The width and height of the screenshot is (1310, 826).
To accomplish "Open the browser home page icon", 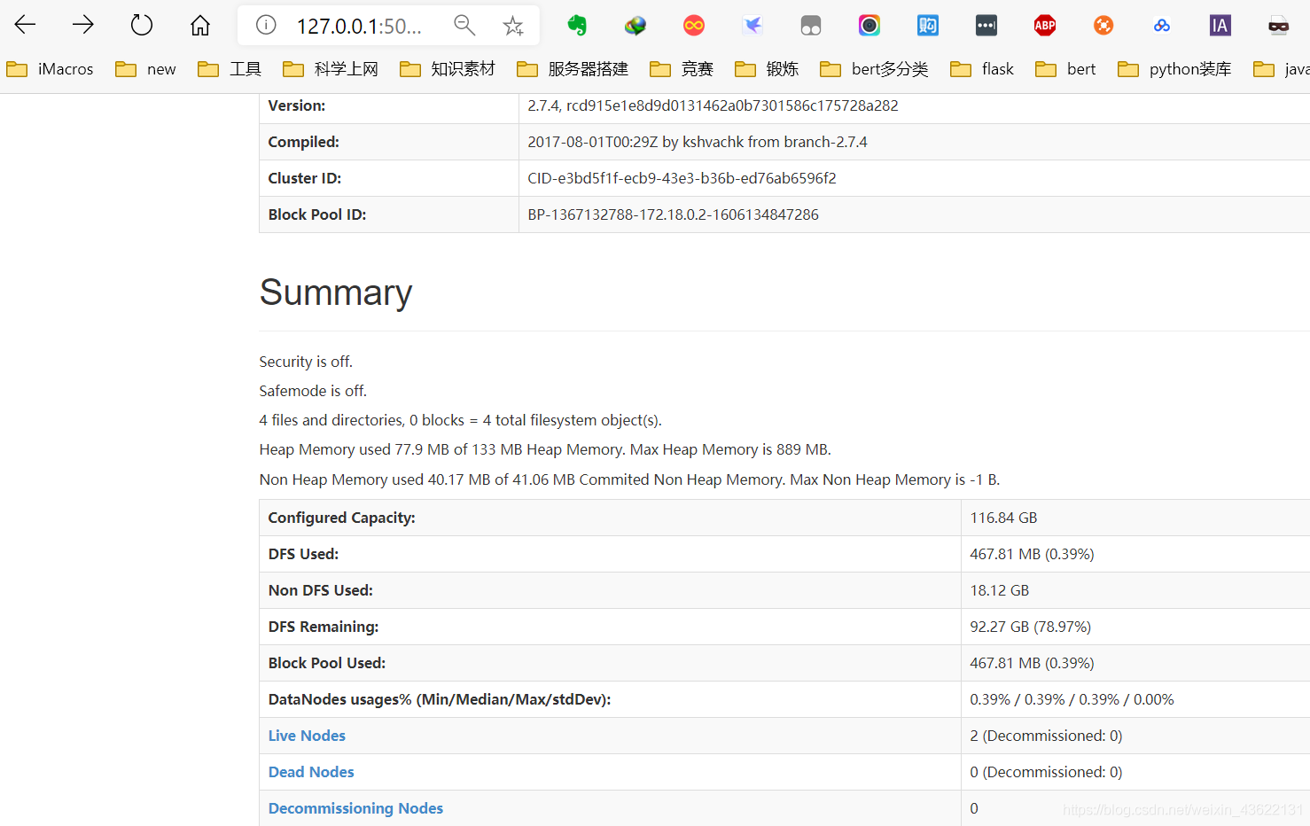I will [200, 25].
